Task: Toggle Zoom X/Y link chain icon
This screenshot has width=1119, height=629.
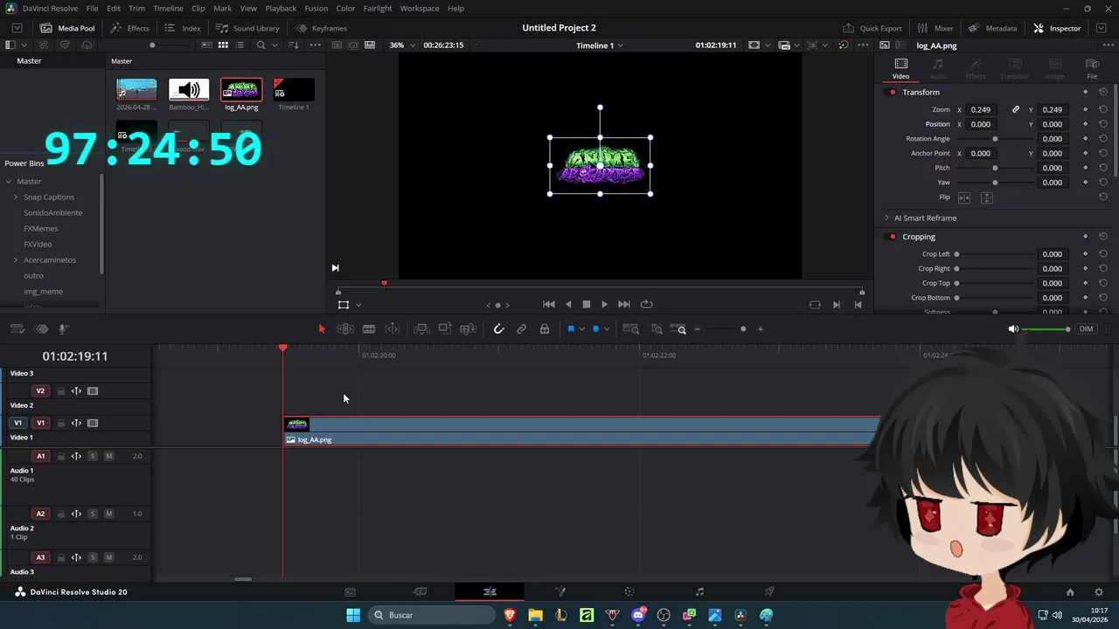Action: click(1016, 110)
